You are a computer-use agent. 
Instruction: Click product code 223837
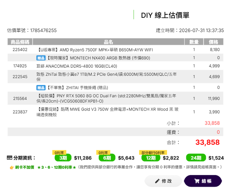pos(20,112)
